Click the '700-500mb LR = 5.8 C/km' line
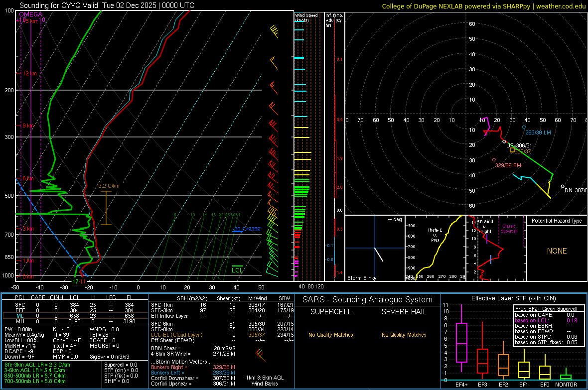Image resolution: width=588 pixels, height=390 pixels. click(35, 381)
